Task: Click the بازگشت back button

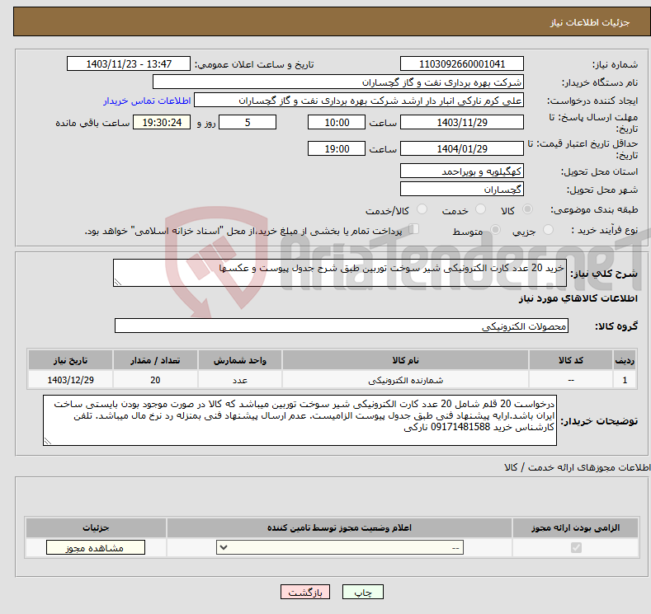Action: (305, 592)
